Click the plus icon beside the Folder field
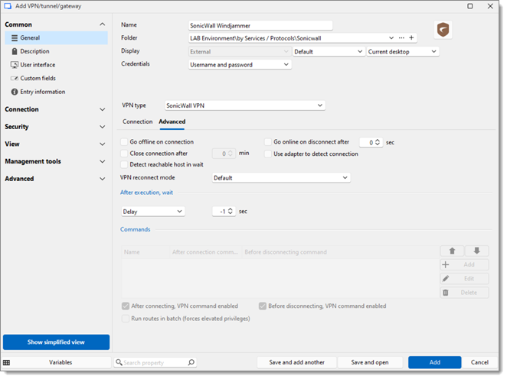Viewport: 507px width, 379px height. [x=411, y=37]
